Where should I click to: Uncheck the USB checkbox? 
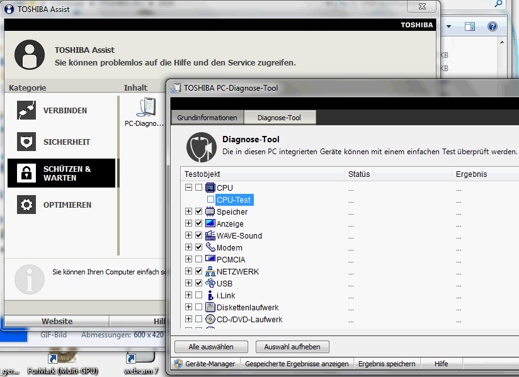click(198, 283)
